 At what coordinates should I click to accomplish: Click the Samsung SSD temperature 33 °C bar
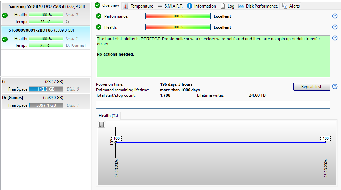coord(46,22)
